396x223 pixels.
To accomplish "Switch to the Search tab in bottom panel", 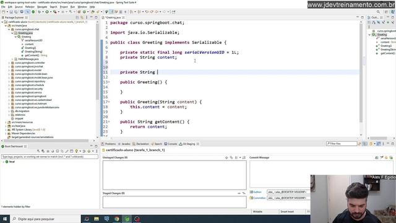I will click(157, 144).
